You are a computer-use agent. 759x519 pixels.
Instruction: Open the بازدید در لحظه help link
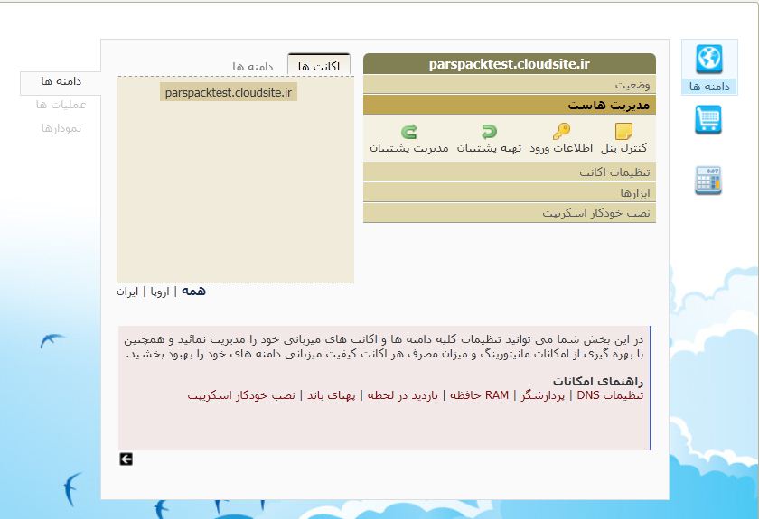click(403, 395)
